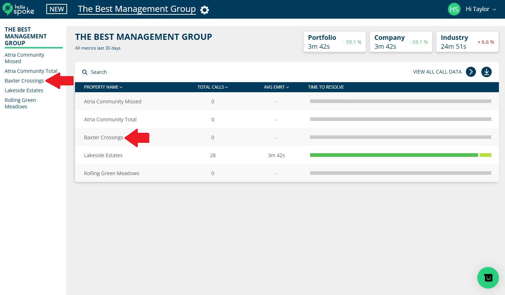Screen dimensions: 505x295
Task: Click the search magnifier icon
Action: pyautogui.click(x=85, y=72)
